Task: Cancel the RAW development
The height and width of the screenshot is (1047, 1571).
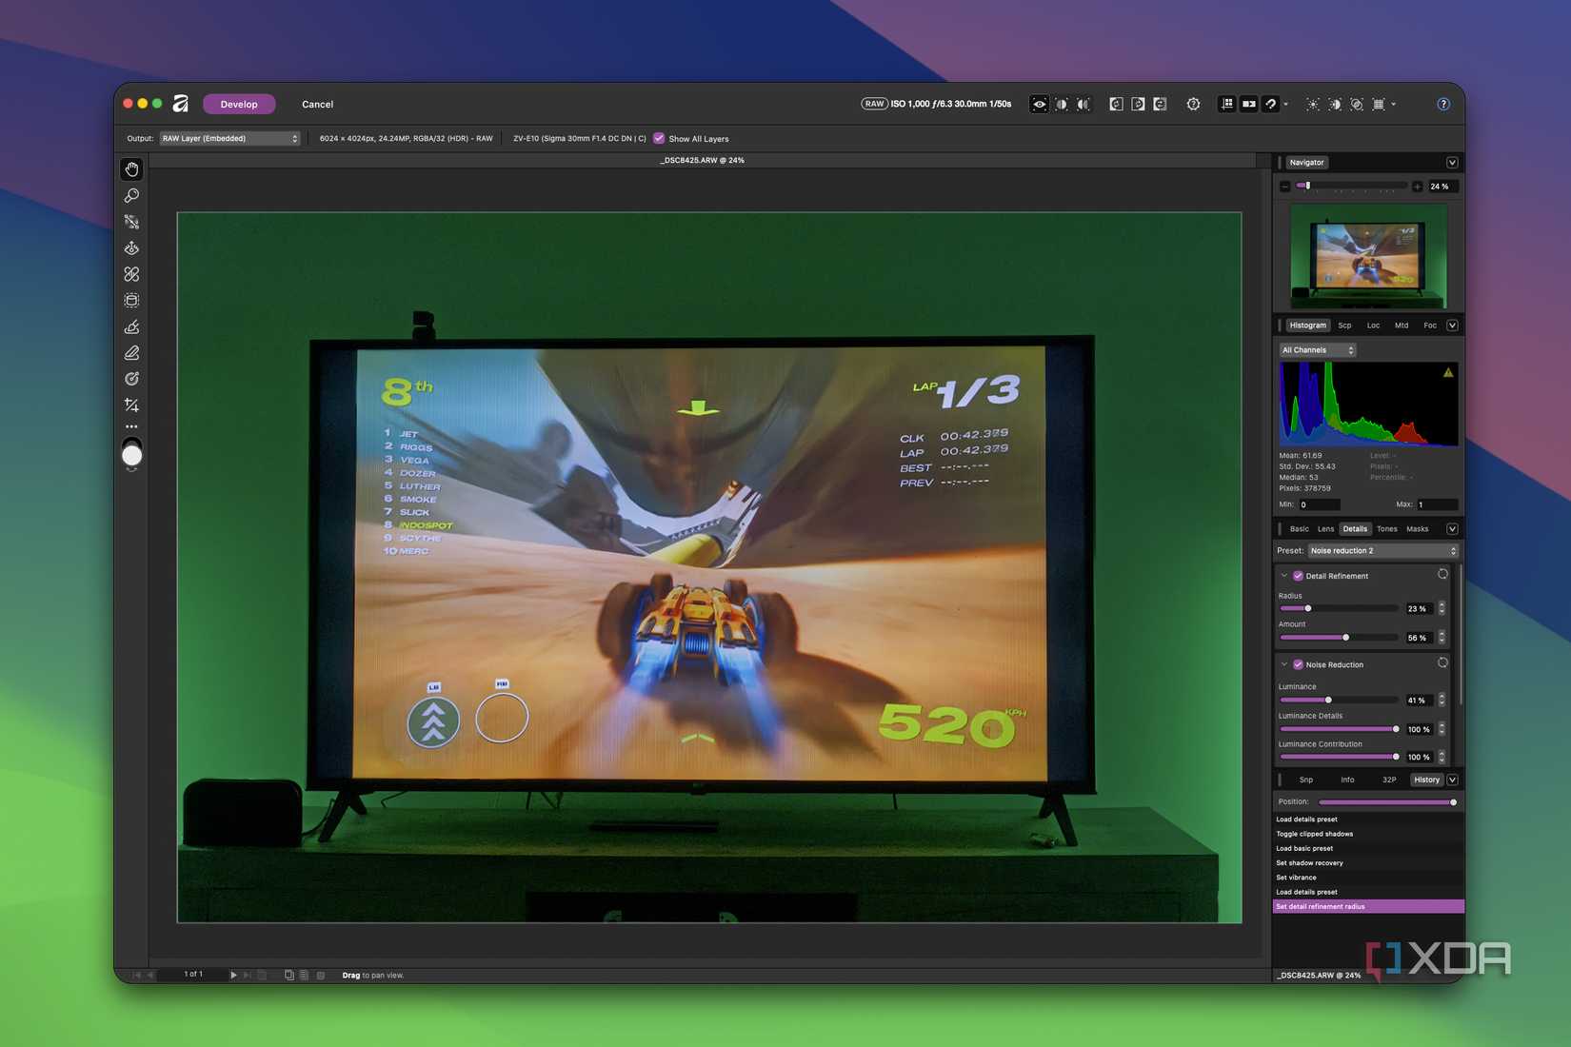Action: coord(317,104)
